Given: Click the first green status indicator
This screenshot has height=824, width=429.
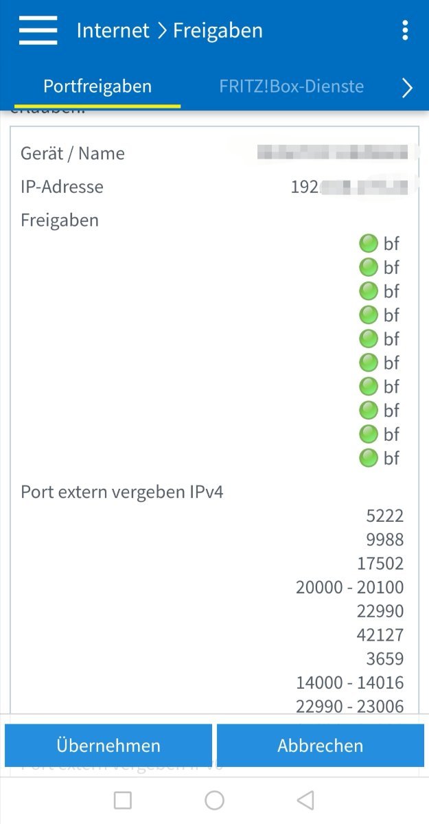Looking at the screenshot, I should pos(369,243).
